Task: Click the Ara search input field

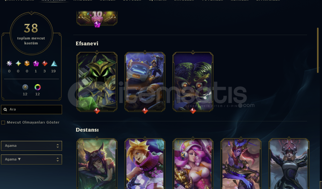Action: tap(31, 110)
